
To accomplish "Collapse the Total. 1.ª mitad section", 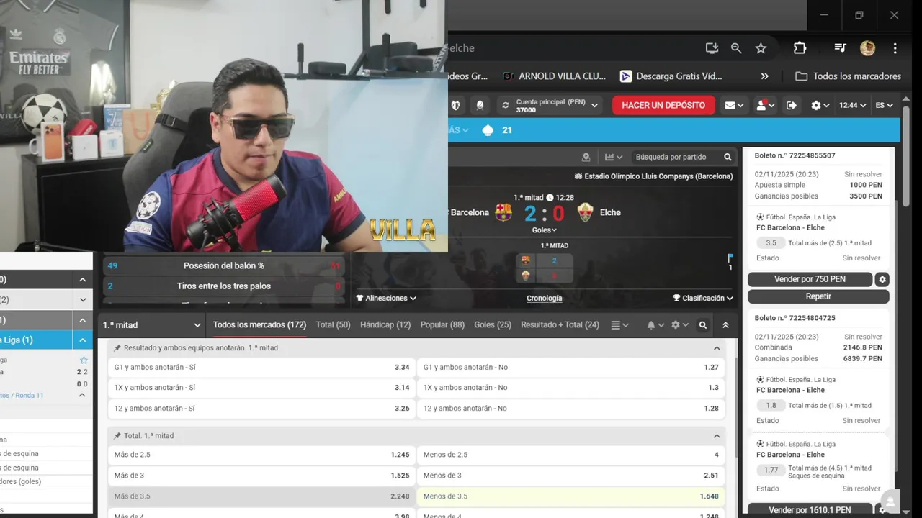I will pos(717,436).
